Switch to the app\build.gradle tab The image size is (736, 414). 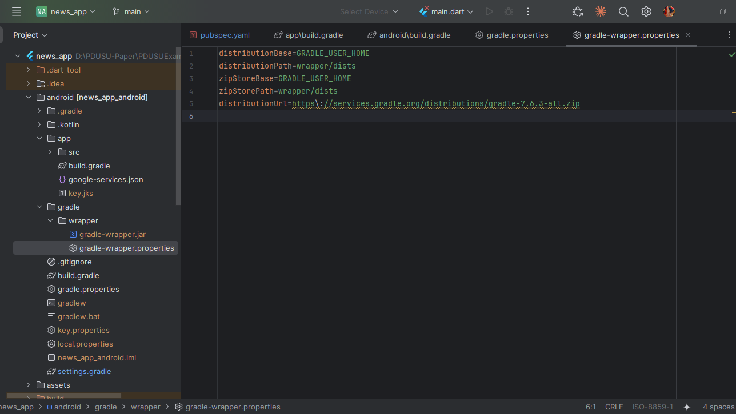pos(309,35)
